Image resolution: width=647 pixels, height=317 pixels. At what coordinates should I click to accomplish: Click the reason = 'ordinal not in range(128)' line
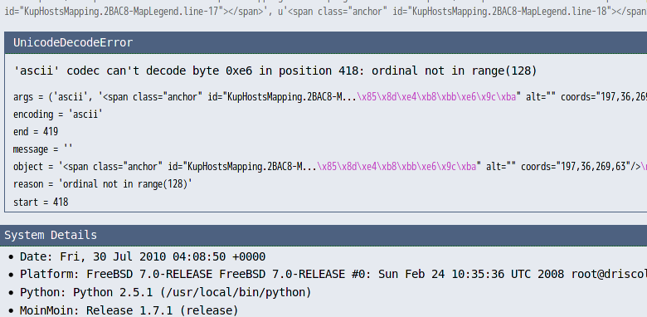[103, 184]
